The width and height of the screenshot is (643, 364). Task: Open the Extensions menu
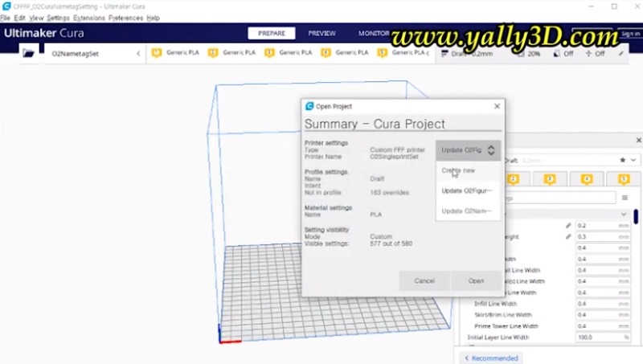(x=89, y=18)
